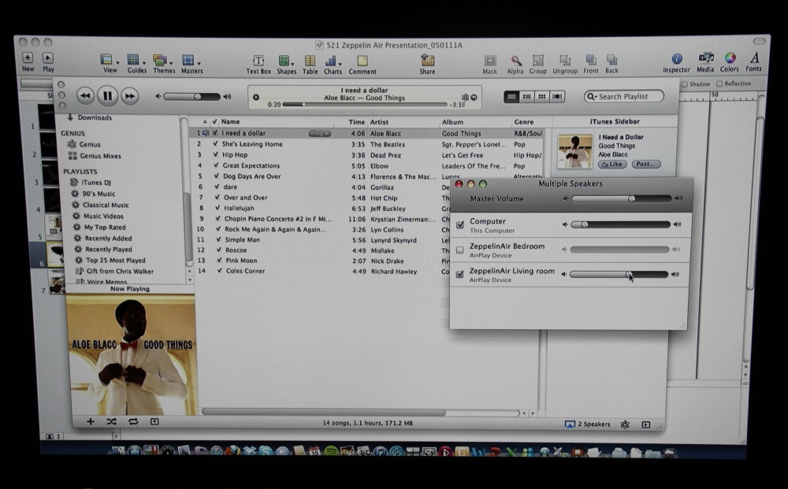788x489 pixels.
Task: Uncheck the song She's Leaving Home
Action: pyautogui.click(x=216, y=143)
